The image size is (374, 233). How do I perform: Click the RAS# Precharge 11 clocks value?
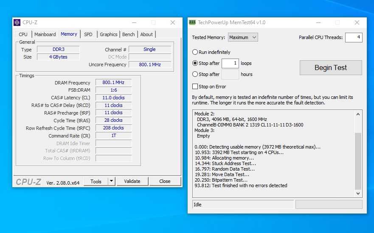pos(113,112)
